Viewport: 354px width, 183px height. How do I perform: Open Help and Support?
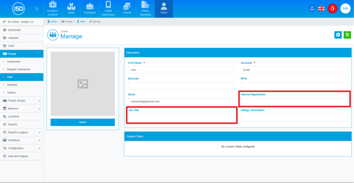click(x=22, y=156)
